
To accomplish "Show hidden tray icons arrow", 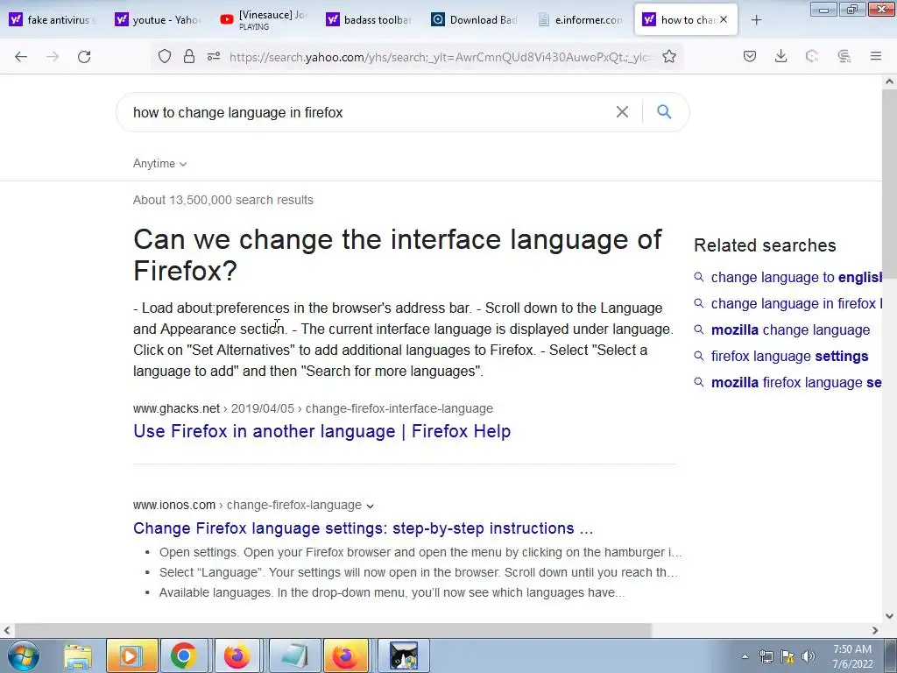I will (745, 656).
